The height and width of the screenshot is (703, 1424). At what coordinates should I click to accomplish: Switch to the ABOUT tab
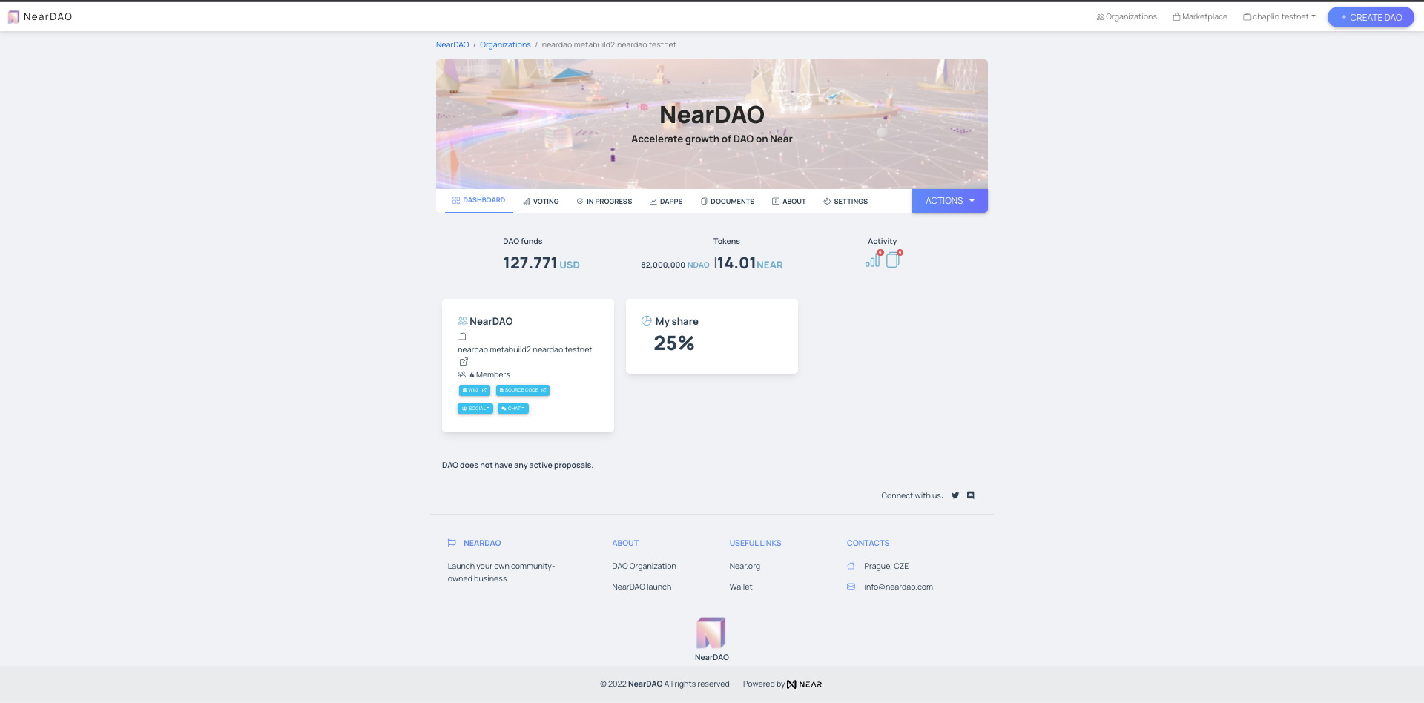tap(789, 202)
